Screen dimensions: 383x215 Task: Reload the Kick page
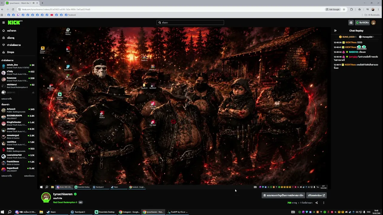13,9
